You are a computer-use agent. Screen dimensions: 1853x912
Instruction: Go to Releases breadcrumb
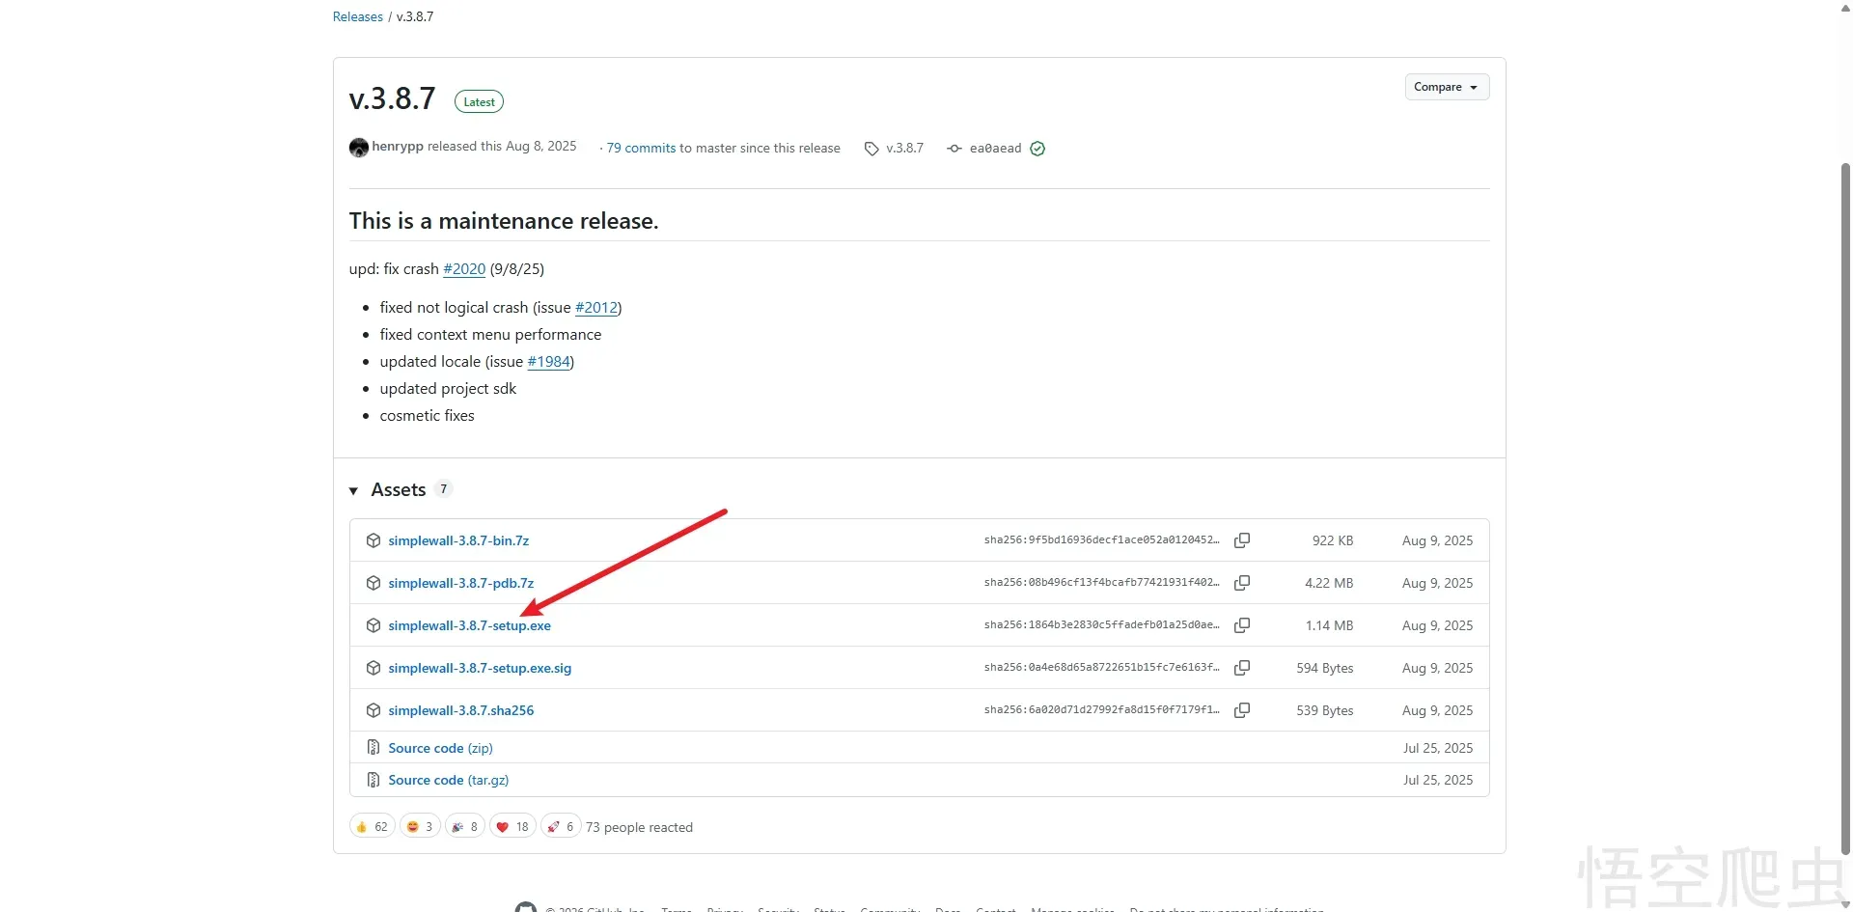pos(357,16)
